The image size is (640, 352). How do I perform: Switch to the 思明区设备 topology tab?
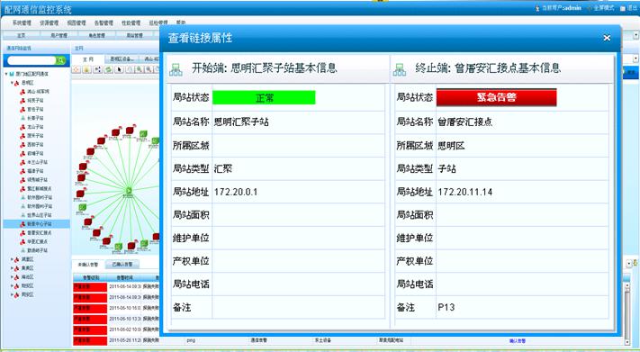click(x=122, y=59)
